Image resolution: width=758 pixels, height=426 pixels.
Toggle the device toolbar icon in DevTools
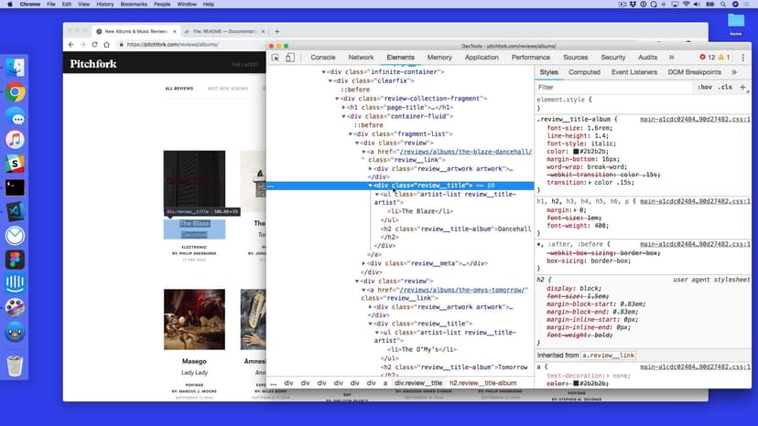point(290,58)
